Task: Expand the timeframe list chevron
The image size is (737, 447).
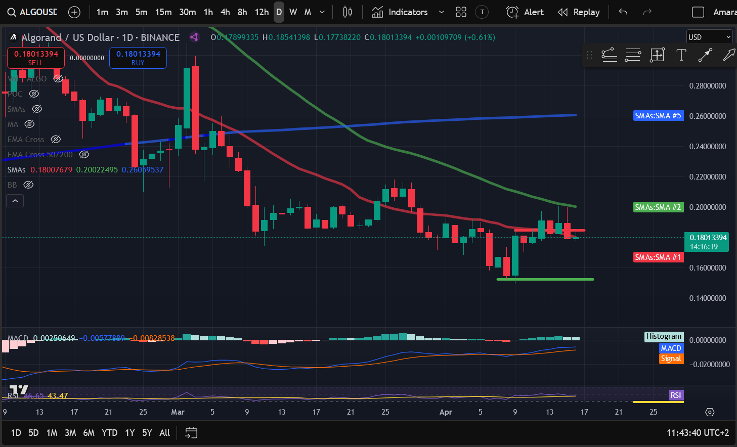Action: click(x=322, y=12)
